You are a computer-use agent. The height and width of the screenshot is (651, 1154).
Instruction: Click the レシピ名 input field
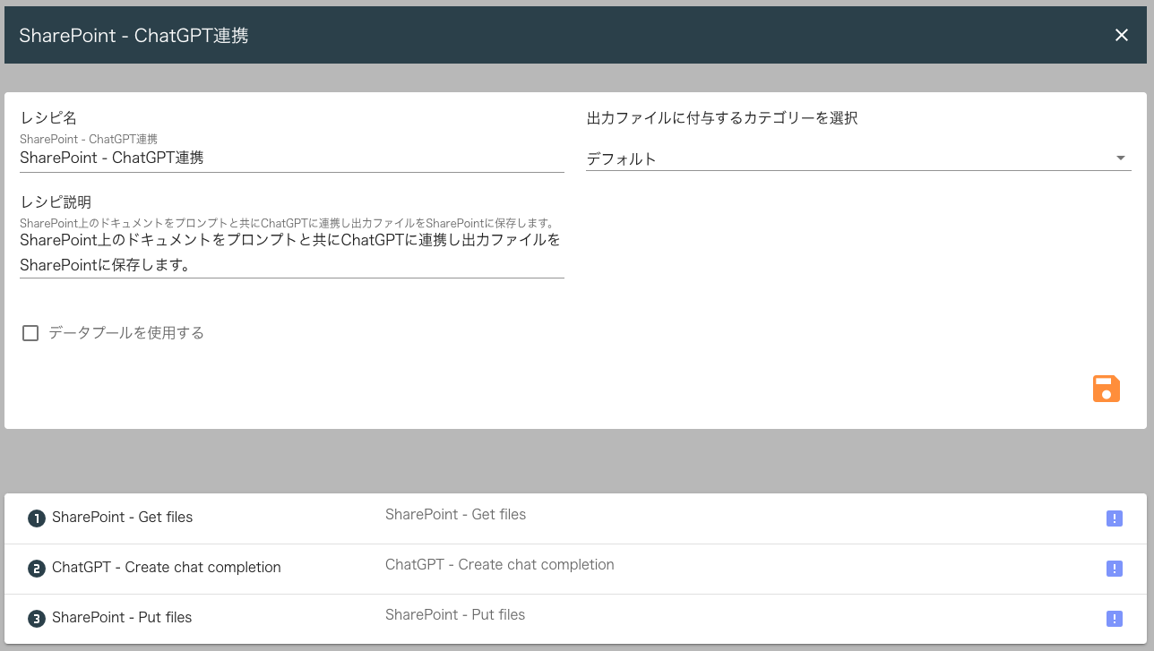coord(292,158)
